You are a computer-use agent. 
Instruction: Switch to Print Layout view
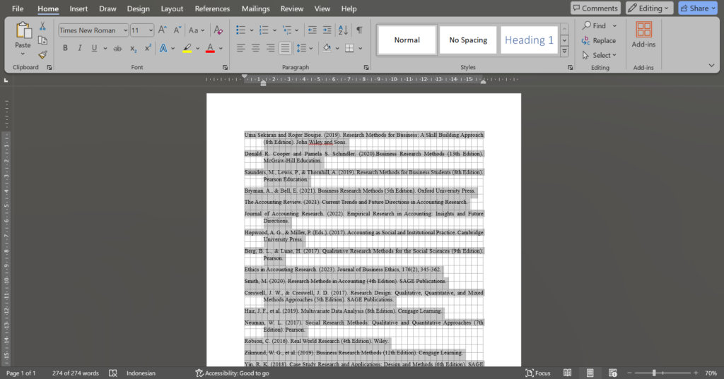click(590, 373)
